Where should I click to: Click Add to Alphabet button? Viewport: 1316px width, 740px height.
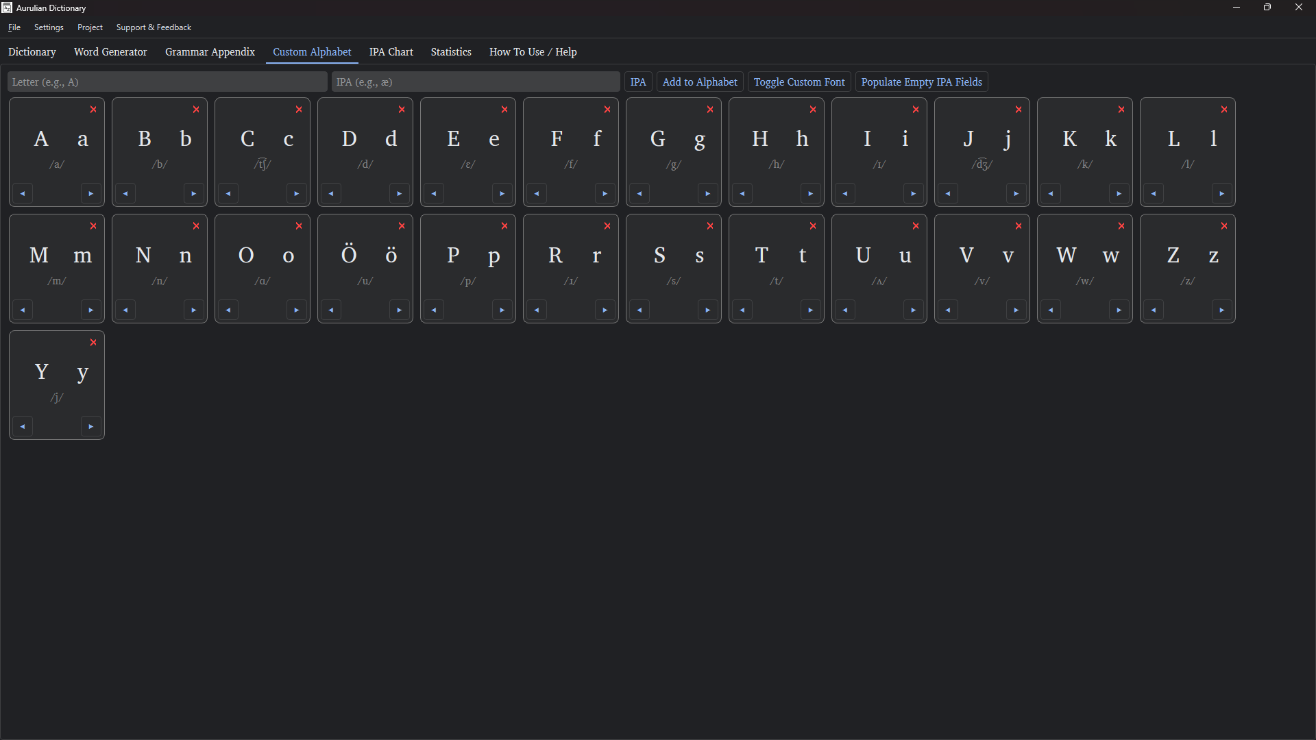(x=700, y=82)
